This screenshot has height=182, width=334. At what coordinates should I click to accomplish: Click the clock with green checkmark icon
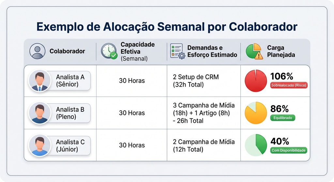[109, 51]
